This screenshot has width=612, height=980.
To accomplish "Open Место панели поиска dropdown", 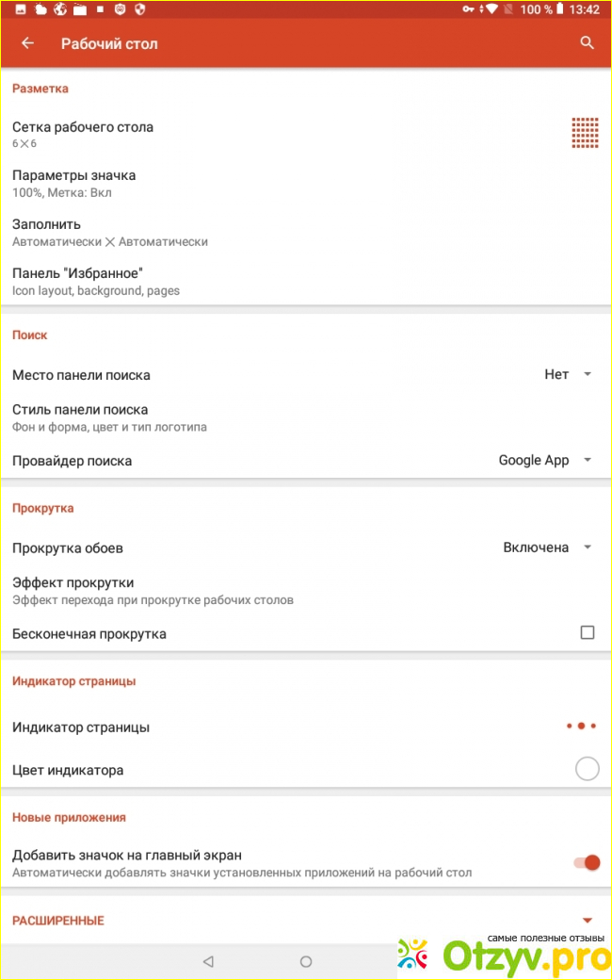I will point(567,374).
